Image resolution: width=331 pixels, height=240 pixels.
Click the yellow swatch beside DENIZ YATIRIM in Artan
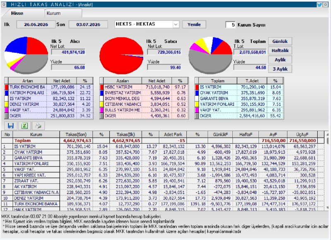[6, 104]
